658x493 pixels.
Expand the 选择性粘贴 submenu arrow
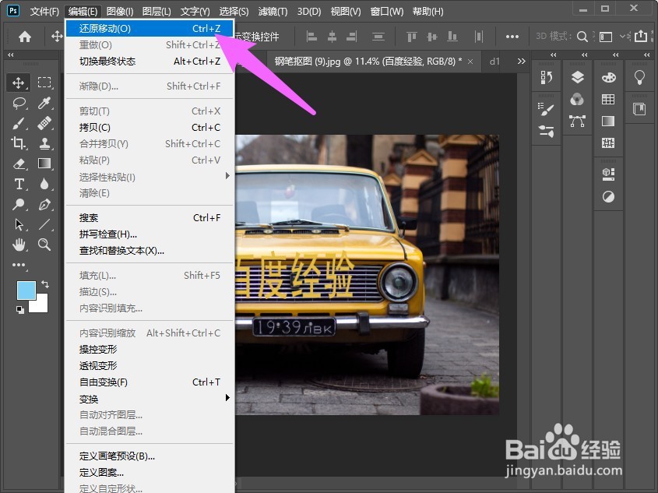pyautogui.click(x=227, y=176)
